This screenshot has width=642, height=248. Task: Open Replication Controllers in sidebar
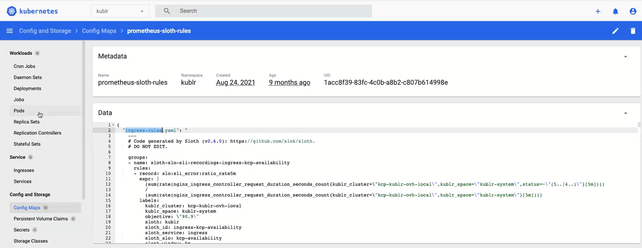[38, 133]
